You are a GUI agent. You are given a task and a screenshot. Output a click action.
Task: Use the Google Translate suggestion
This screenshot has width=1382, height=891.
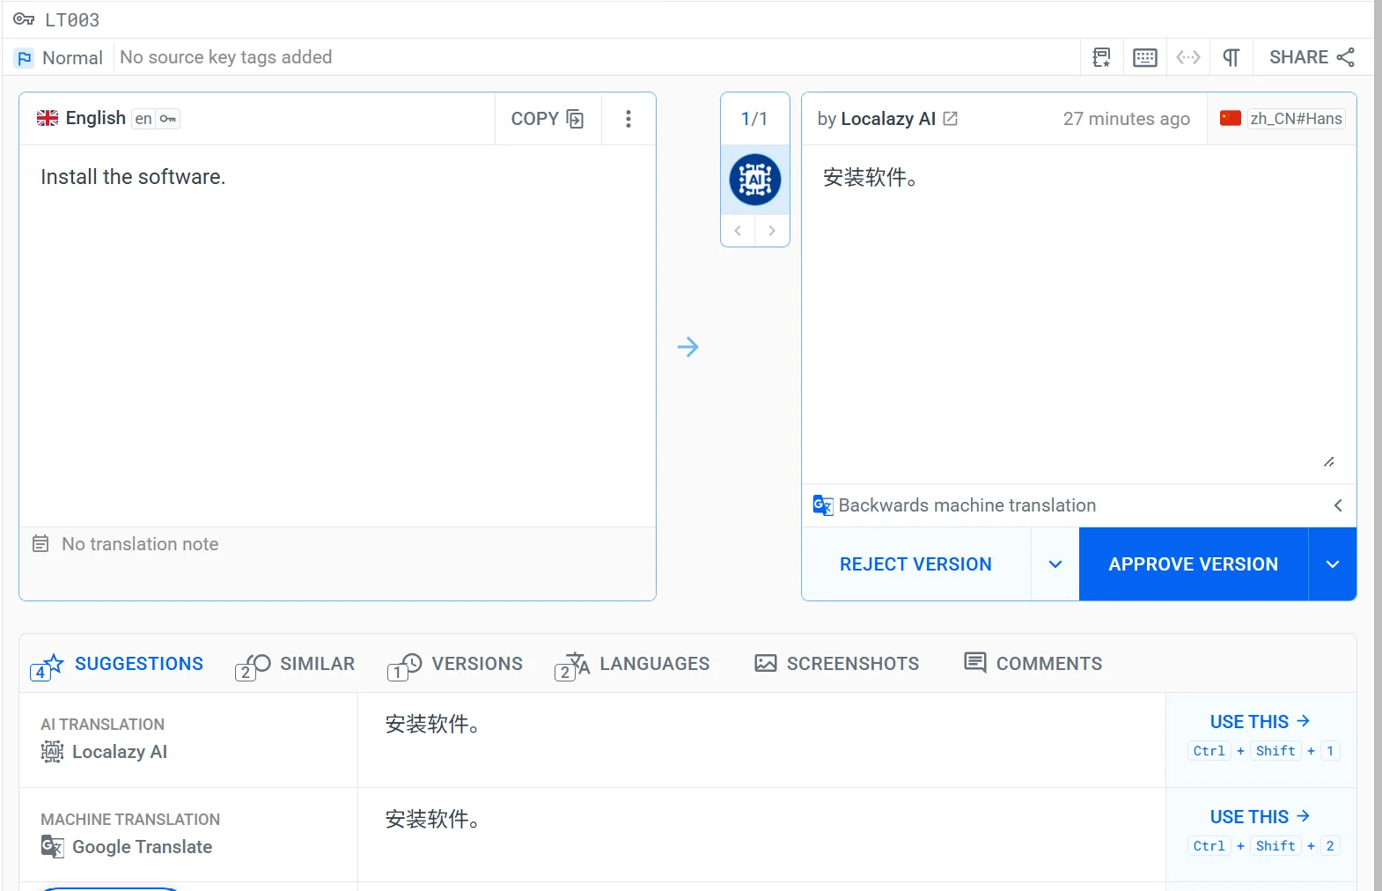[x=1261, y=817]
